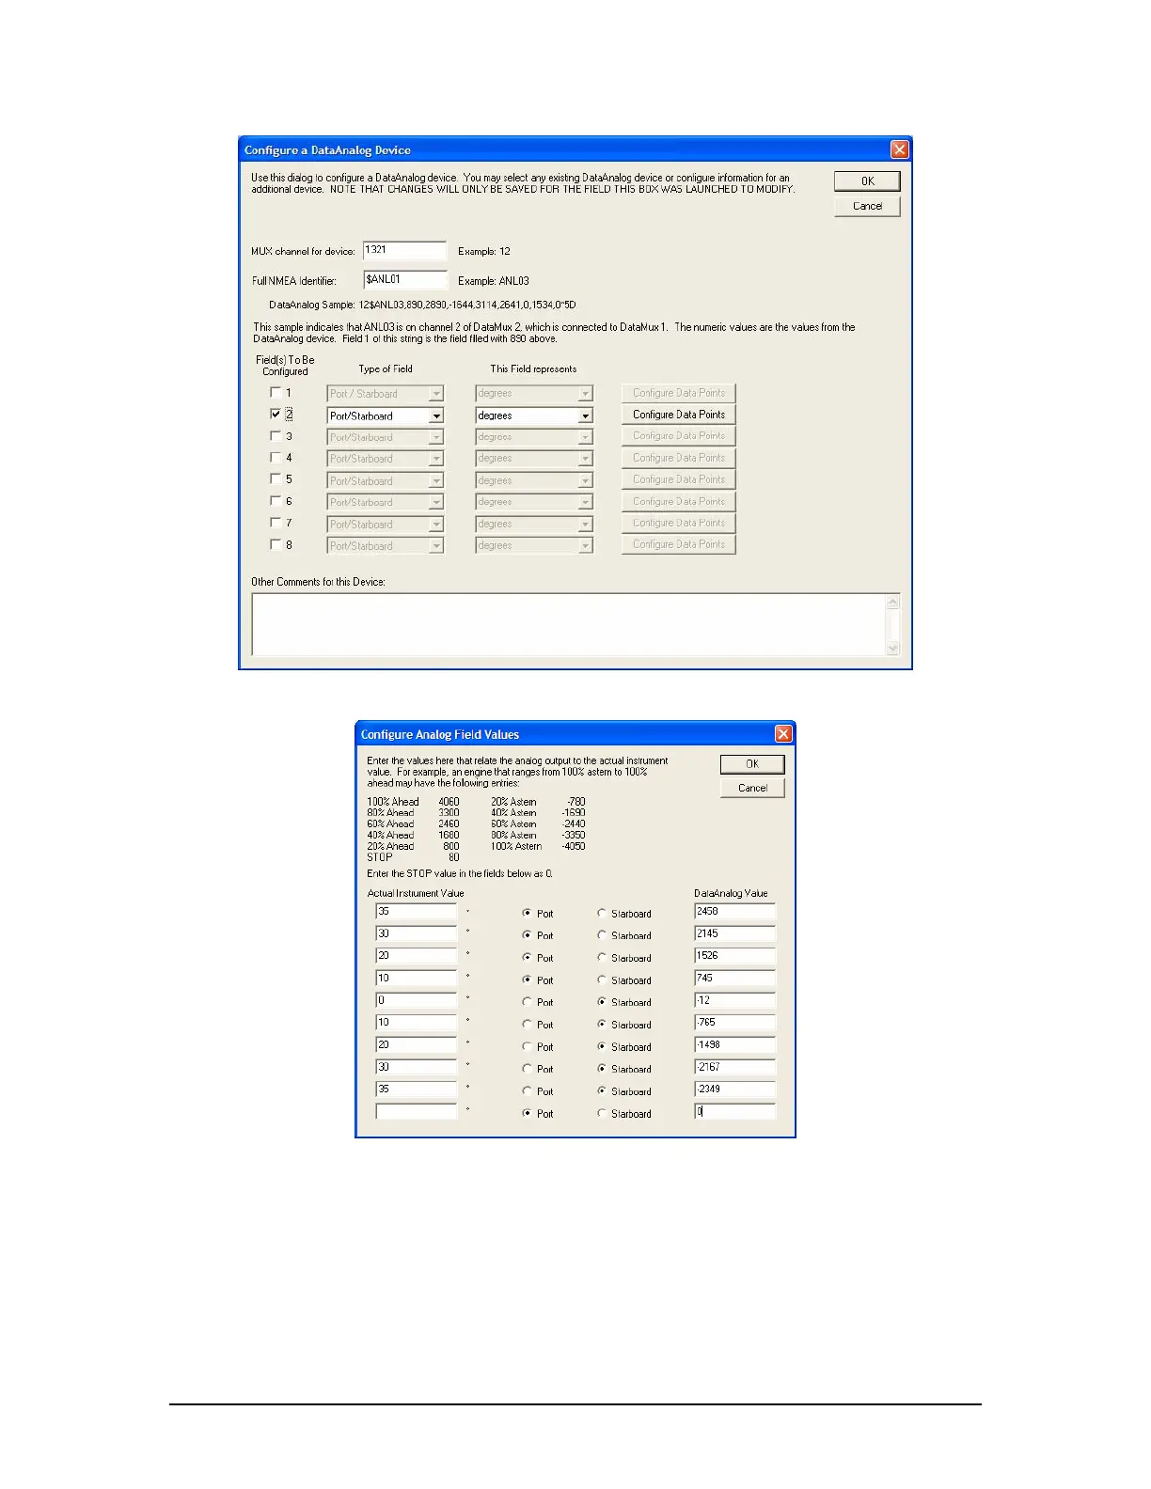
Task: Check the field 1 checkbox
Action: (276, 392)
